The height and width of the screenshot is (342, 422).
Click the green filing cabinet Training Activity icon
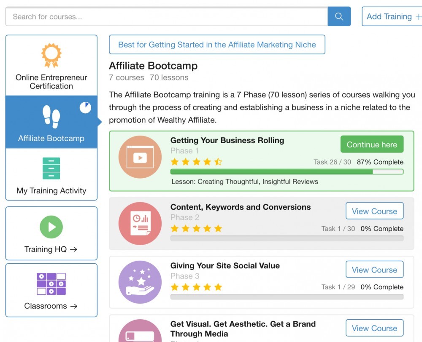pos(51,168)
